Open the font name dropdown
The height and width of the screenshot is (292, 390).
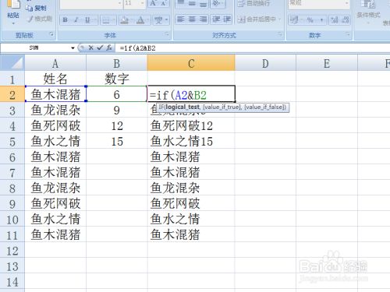[120, 3]
